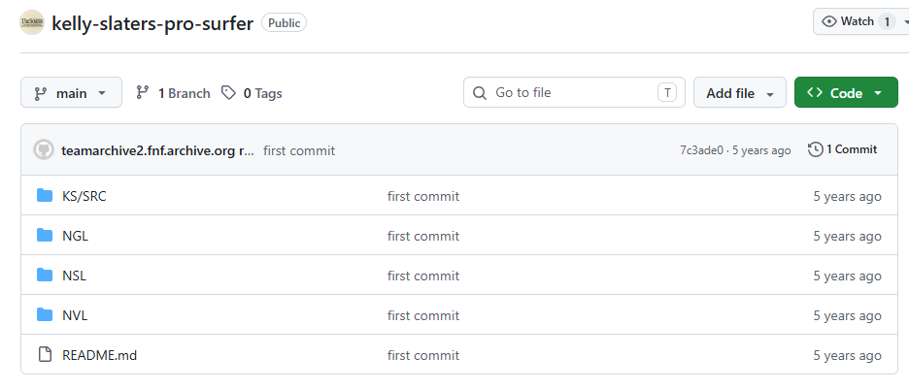Click the watcher count badge showing 1
The width and height of the screenshot is (909, 390).
coord(887,21)
